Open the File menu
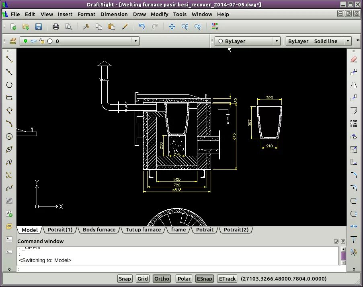This screenshot has height=287, width=363. [x=15, y=14]
